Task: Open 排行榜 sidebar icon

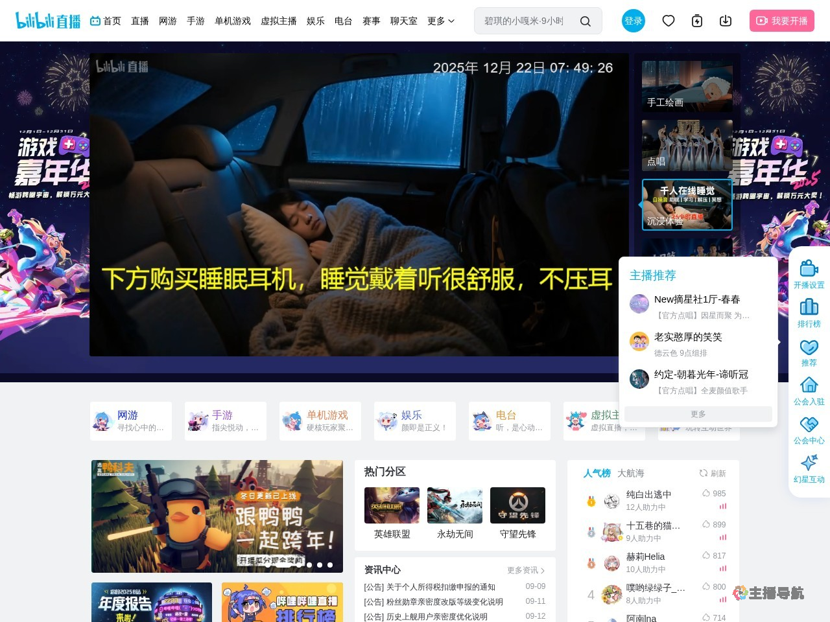Action: click(x=809, y=313)
